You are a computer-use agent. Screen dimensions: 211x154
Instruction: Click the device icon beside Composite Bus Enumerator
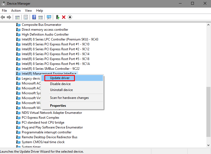(18, 25)
